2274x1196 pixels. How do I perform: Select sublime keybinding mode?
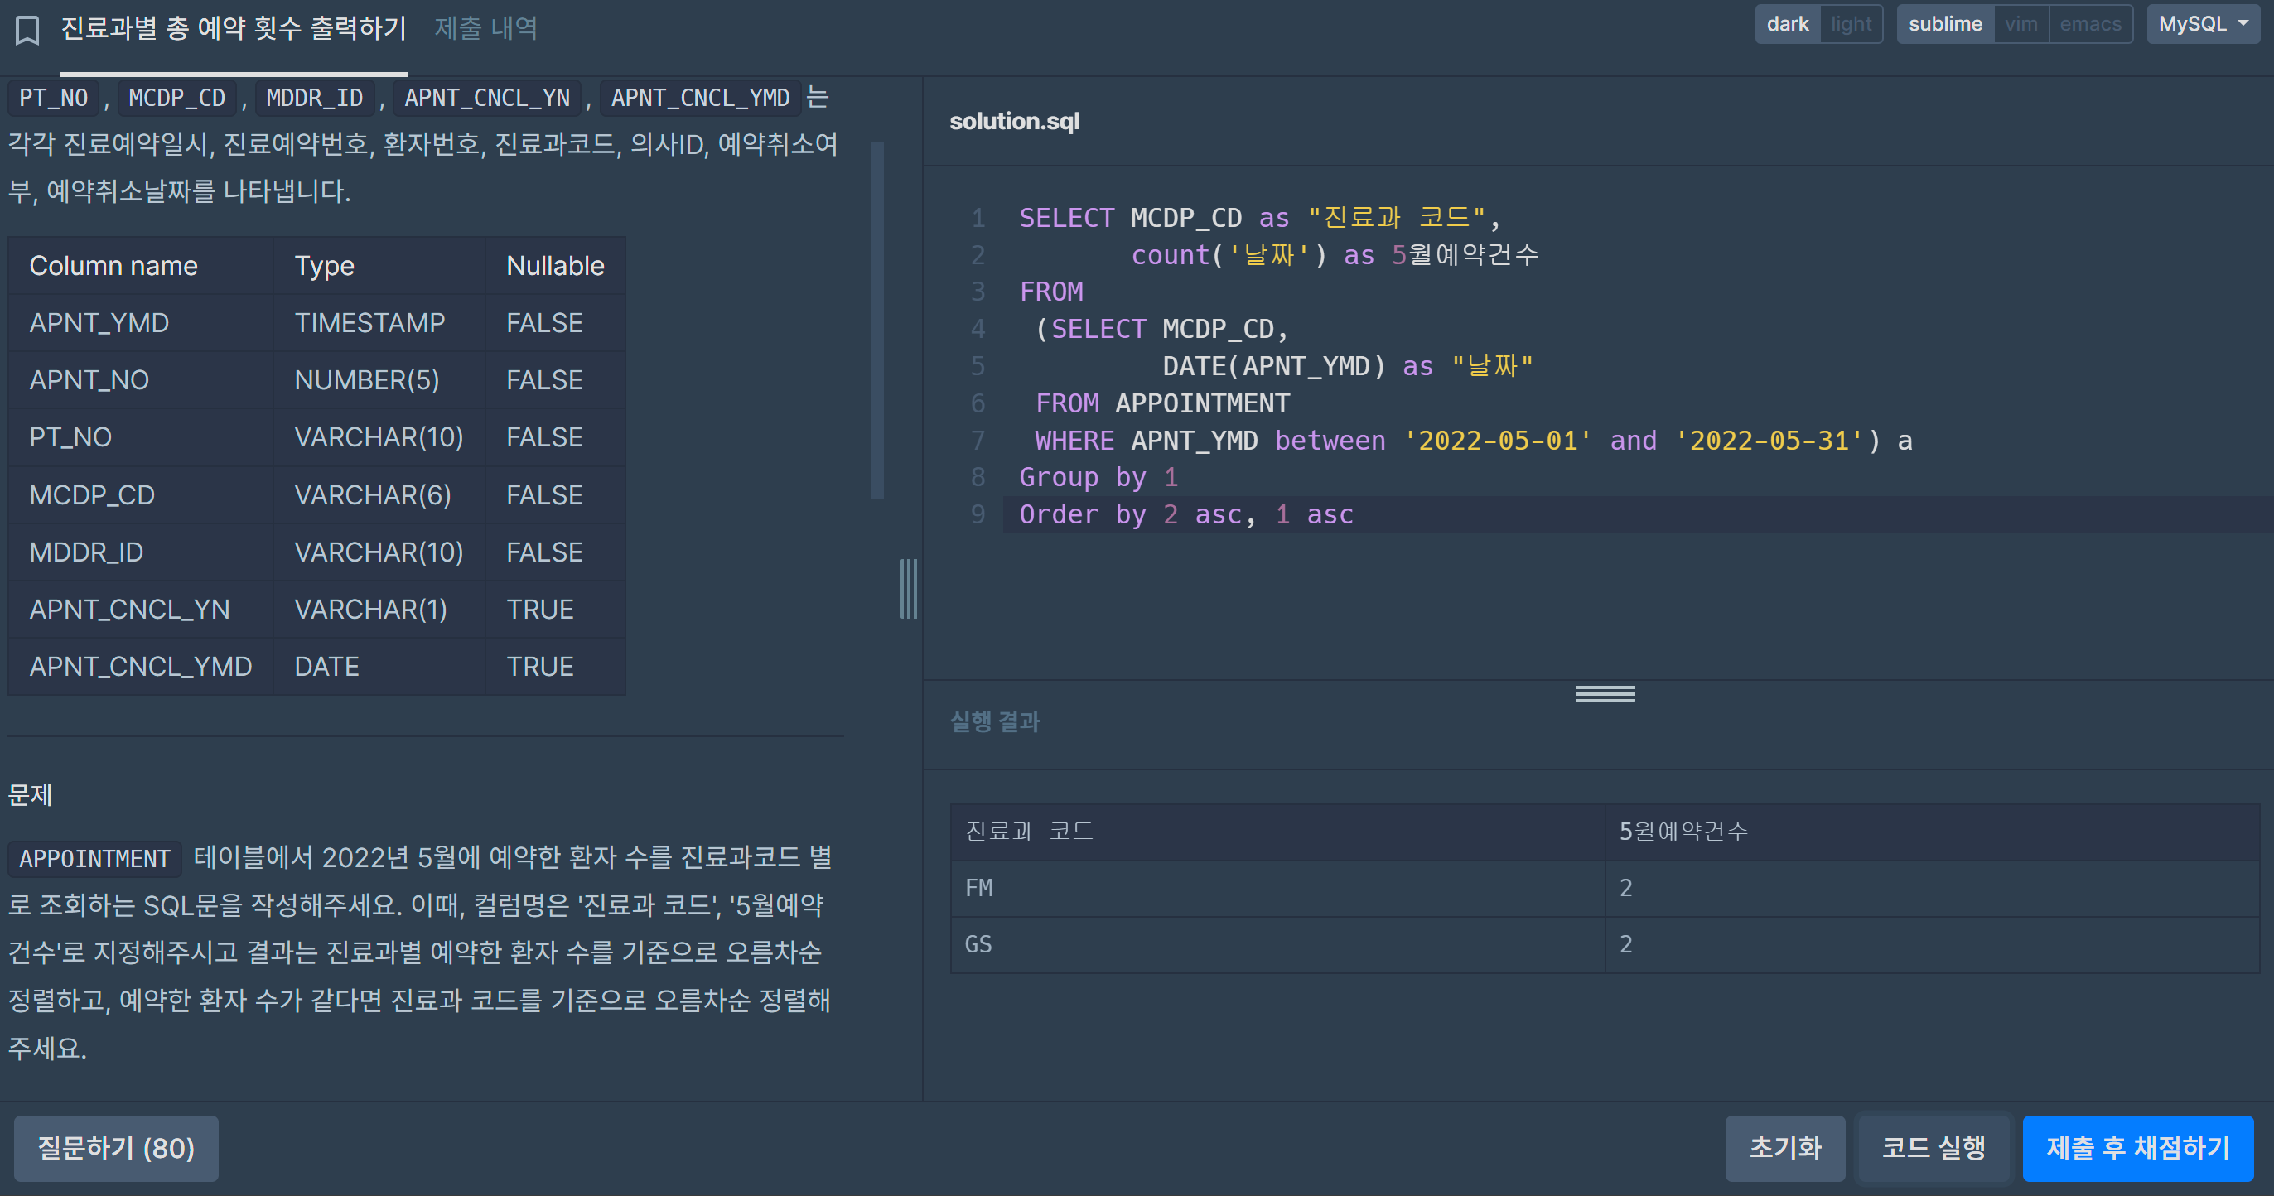(1945, 24)
